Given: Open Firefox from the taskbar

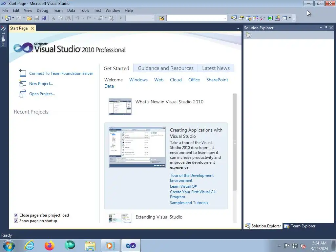Looking at the screenshot, I should (x=49, y=245).
